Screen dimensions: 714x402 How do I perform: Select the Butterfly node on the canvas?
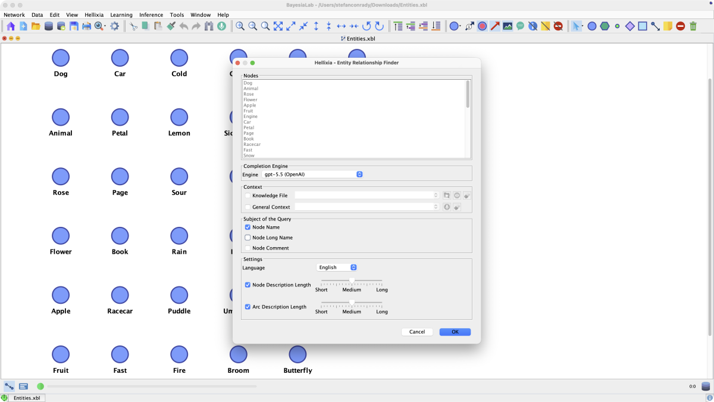point(297,354)
